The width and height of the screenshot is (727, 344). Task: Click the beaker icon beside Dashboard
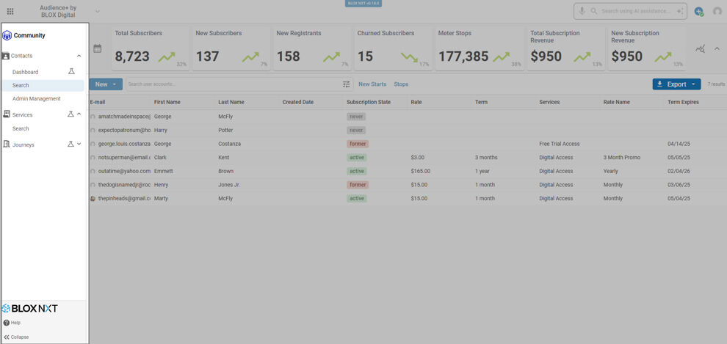coord(71,72)
